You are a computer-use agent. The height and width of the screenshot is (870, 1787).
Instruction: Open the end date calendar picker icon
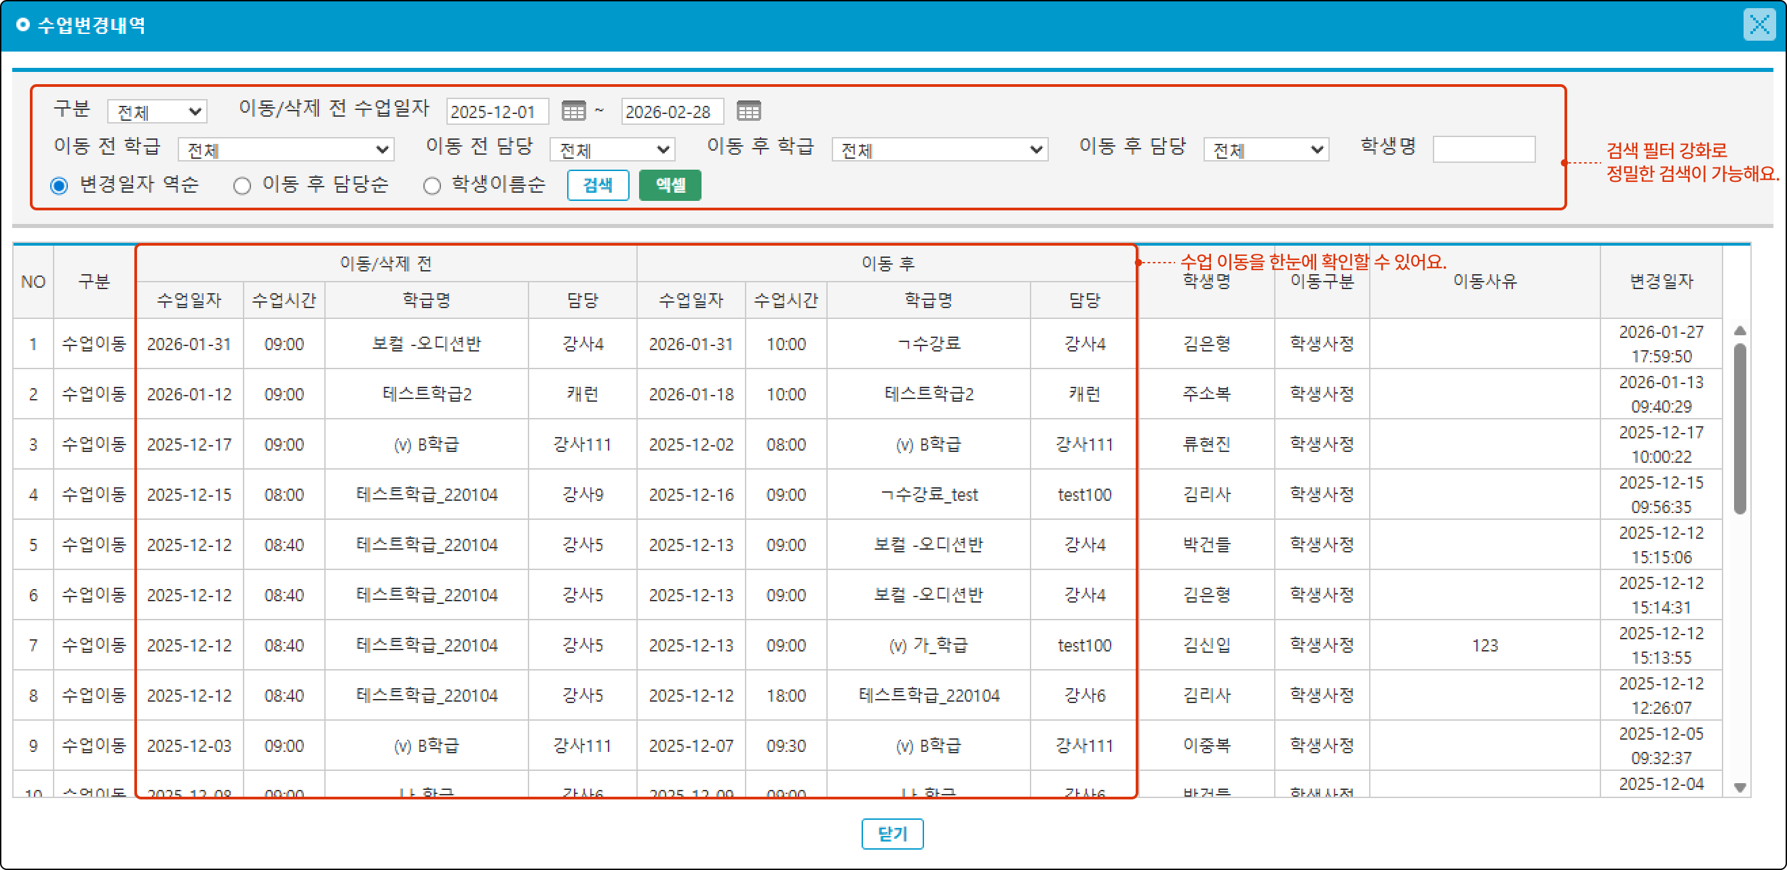point(748,111)
